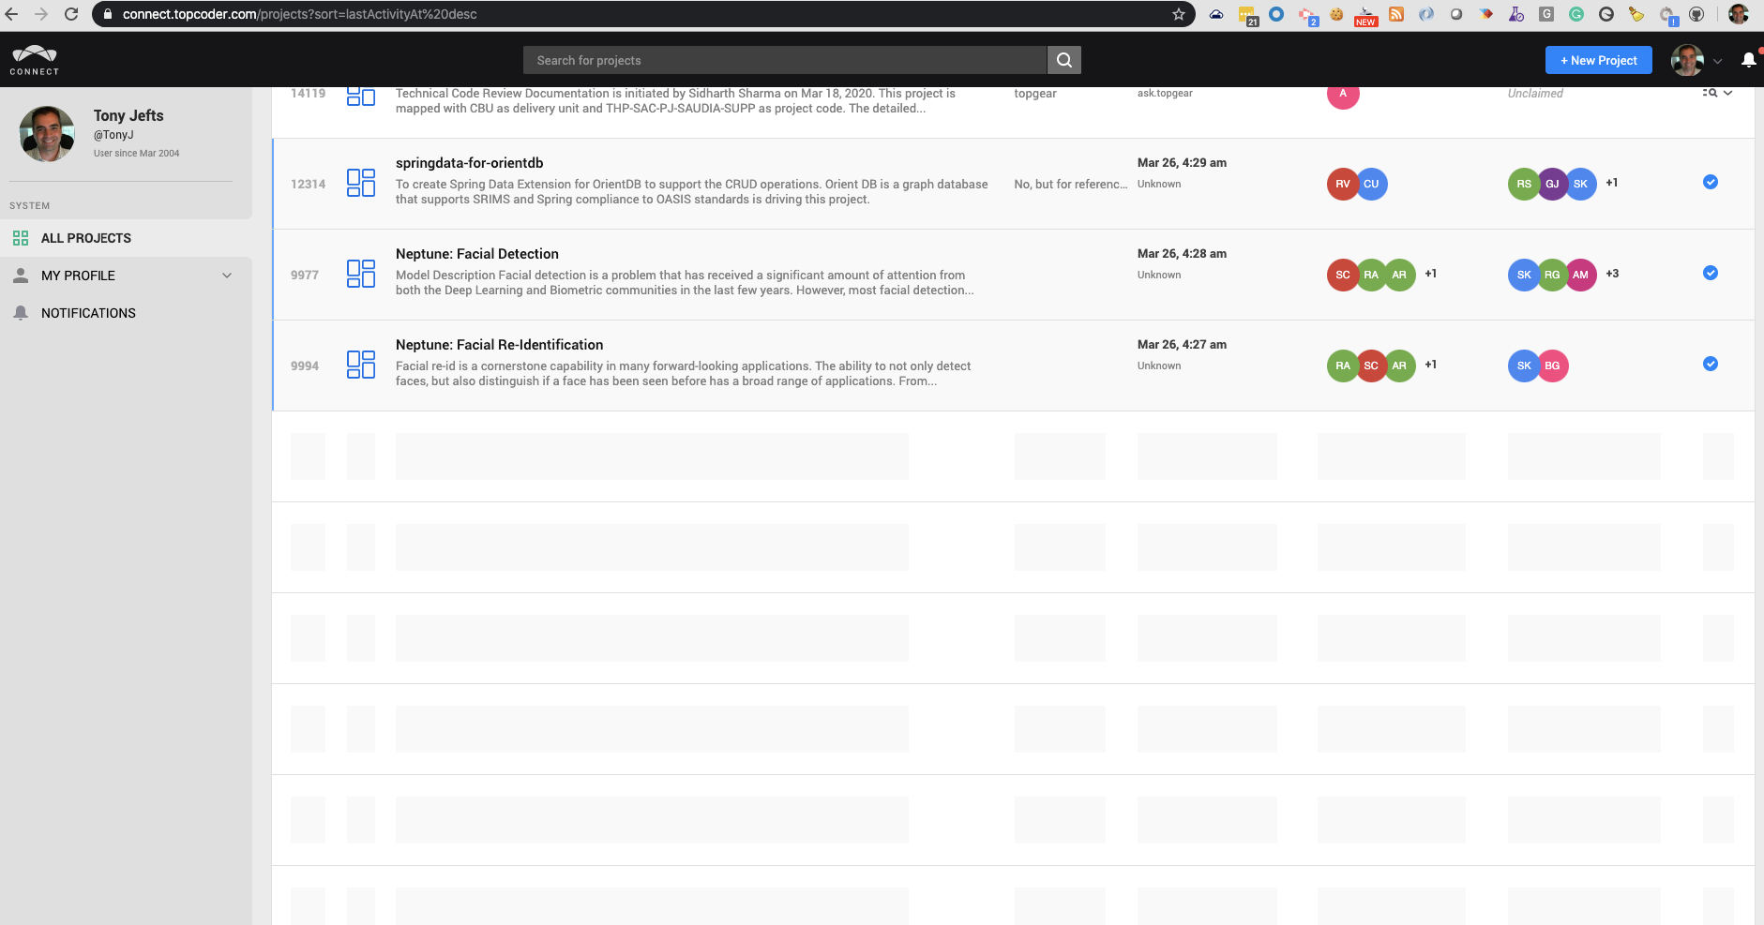1764x925 pixels.
Task: Toggle status checkmark for springdata-for-orientdb
Action: click(1711, 182)
